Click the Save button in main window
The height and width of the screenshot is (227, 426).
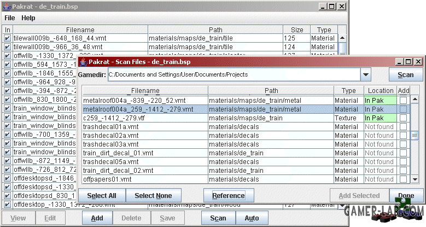point(167,218)
